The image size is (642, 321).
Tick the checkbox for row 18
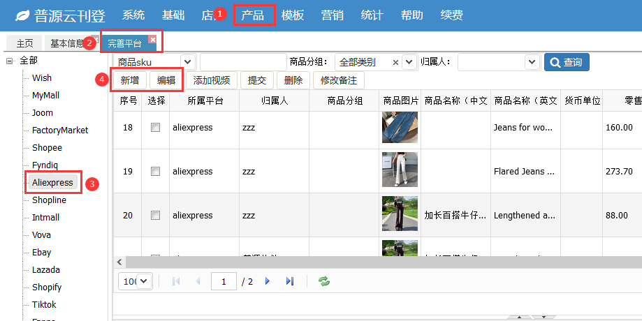click(x=155, y=128)
